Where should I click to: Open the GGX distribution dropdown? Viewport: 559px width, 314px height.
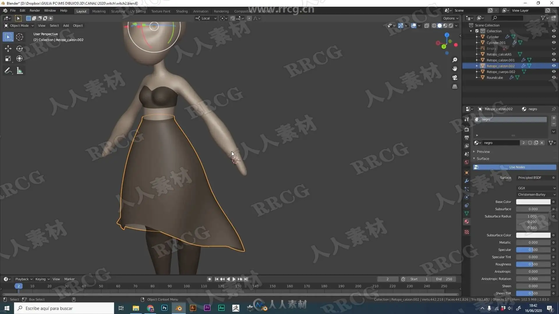click(536, 188)
